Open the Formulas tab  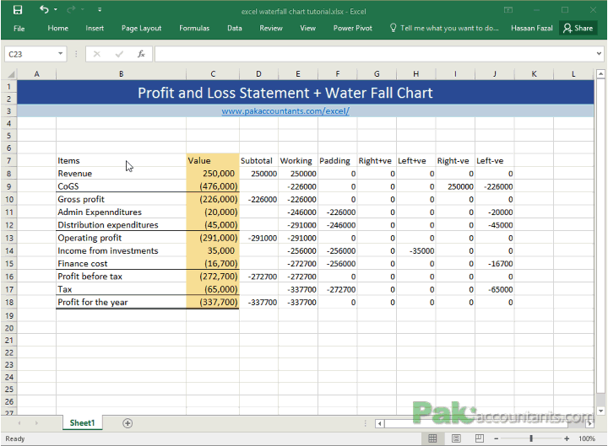tap(194, 29)
